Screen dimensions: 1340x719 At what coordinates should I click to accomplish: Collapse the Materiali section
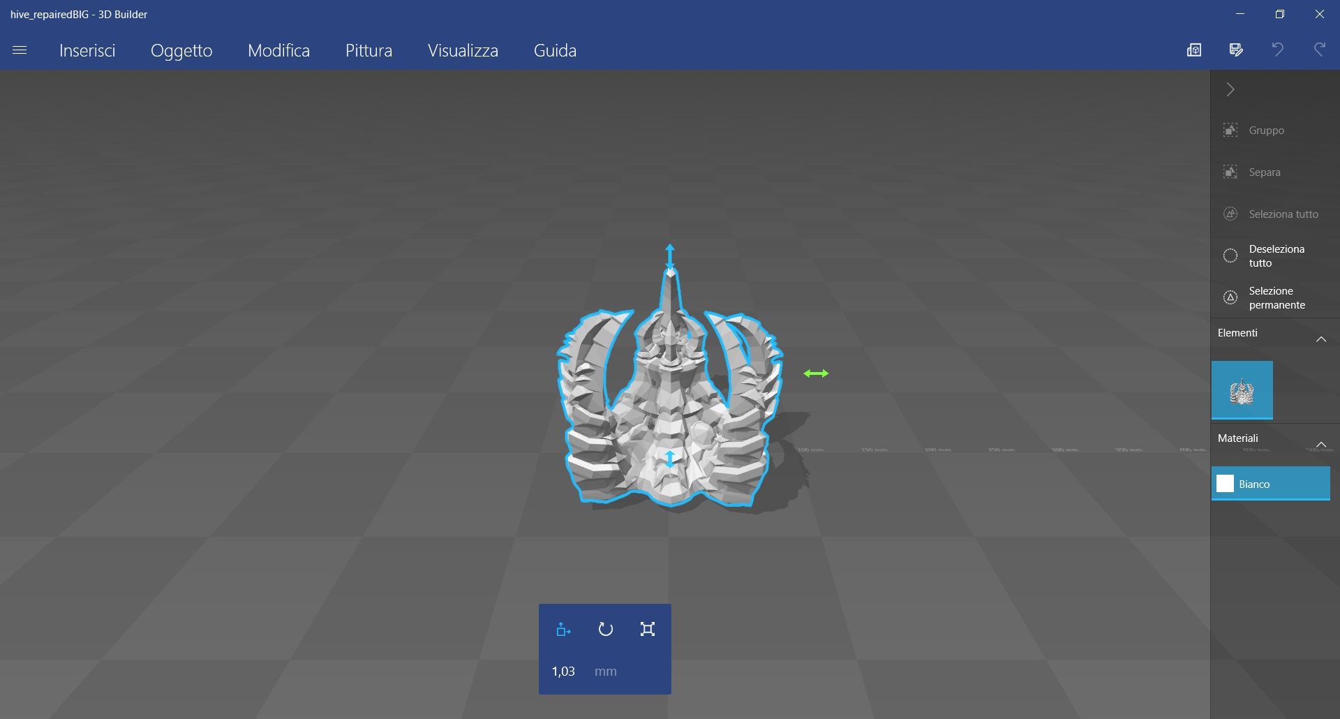1320,445
